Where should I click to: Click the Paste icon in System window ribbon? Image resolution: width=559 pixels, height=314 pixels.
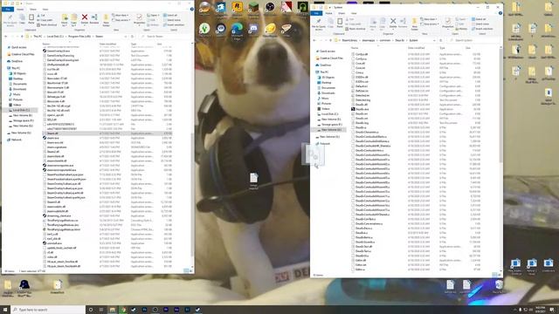pos(340,24)
